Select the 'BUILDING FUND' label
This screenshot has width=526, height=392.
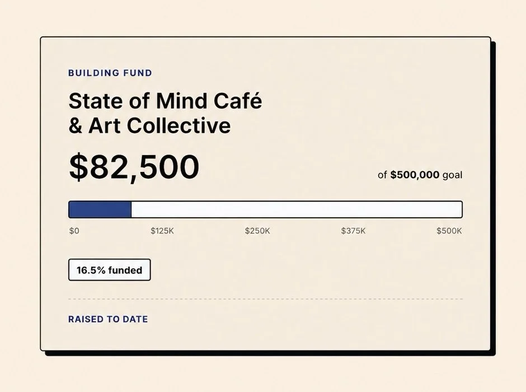110,73
